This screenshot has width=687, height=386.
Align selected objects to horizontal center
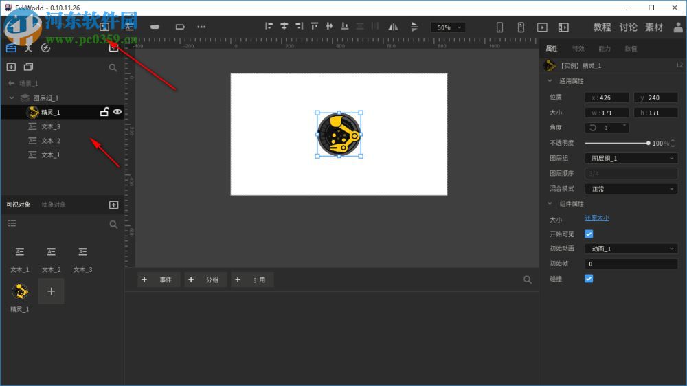tap(284, 26)
